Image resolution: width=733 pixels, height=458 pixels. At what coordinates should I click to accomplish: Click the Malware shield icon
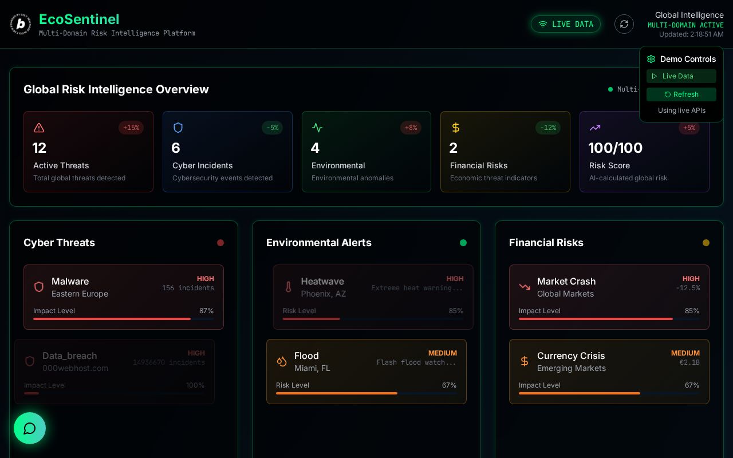39,287
